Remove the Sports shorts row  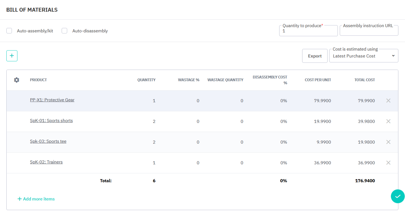click(388, 121)
